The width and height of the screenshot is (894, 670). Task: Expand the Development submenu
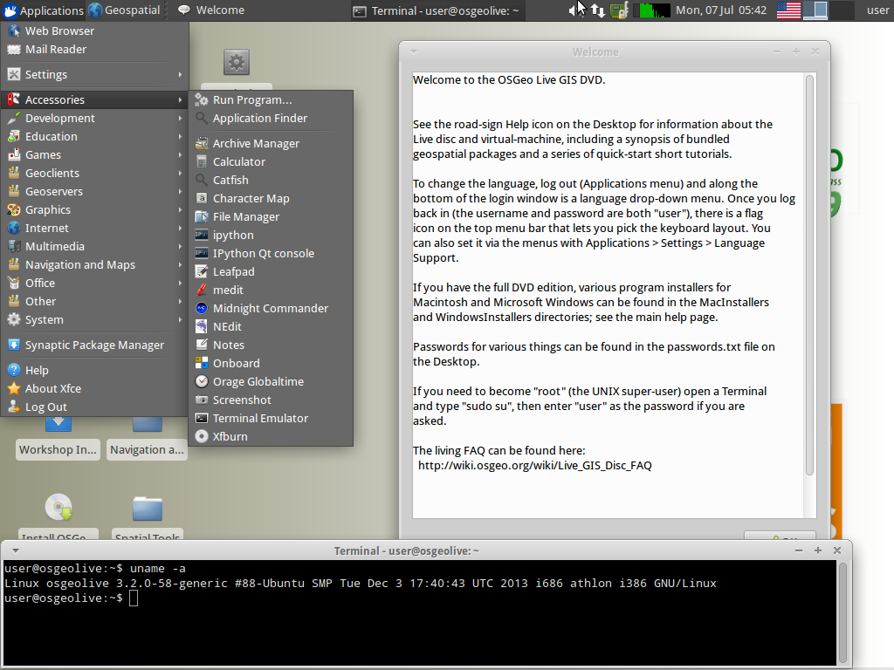94,118
